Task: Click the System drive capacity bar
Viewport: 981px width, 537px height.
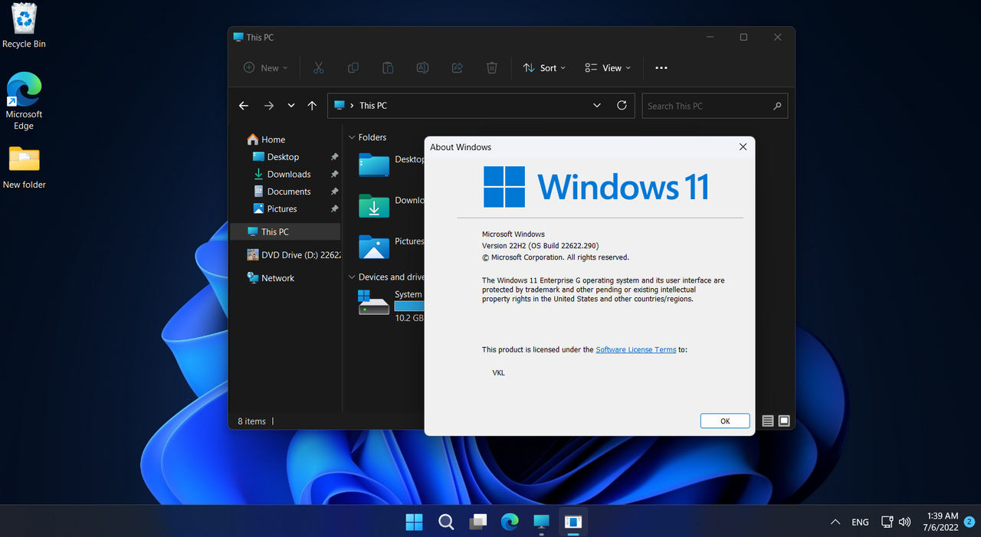Action: click(409, 306)
